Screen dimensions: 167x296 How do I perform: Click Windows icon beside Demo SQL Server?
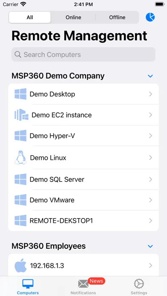coord(20,179)
